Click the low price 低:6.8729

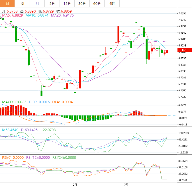[x=46, y=11]
